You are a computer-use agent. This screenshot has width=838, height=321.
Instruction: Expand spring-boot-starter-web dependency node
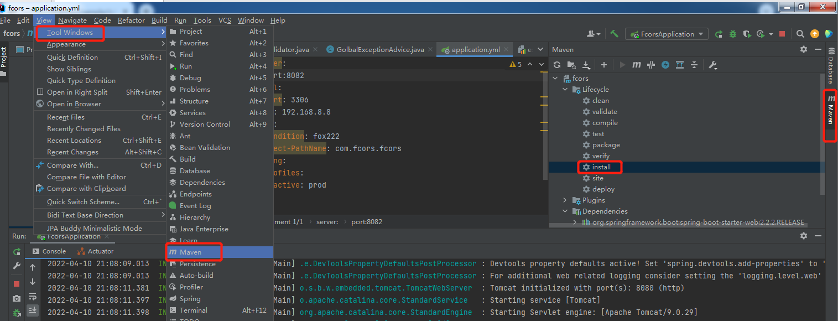click(x=575, y=222)
